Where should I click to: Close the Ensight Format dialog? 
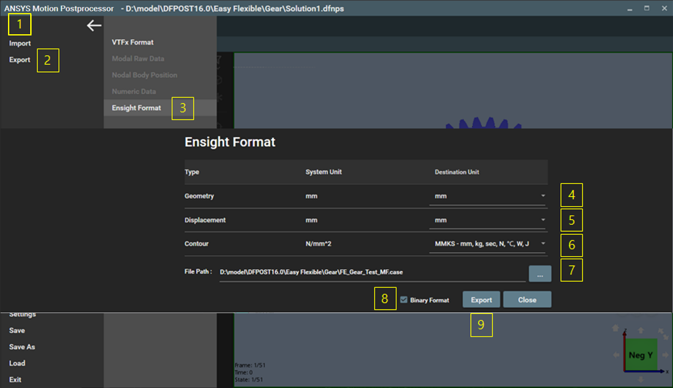tap(527, 299)
